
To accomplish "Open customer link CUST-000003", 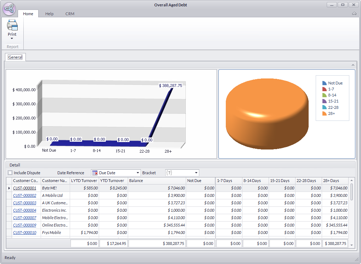I will [25, 203].
